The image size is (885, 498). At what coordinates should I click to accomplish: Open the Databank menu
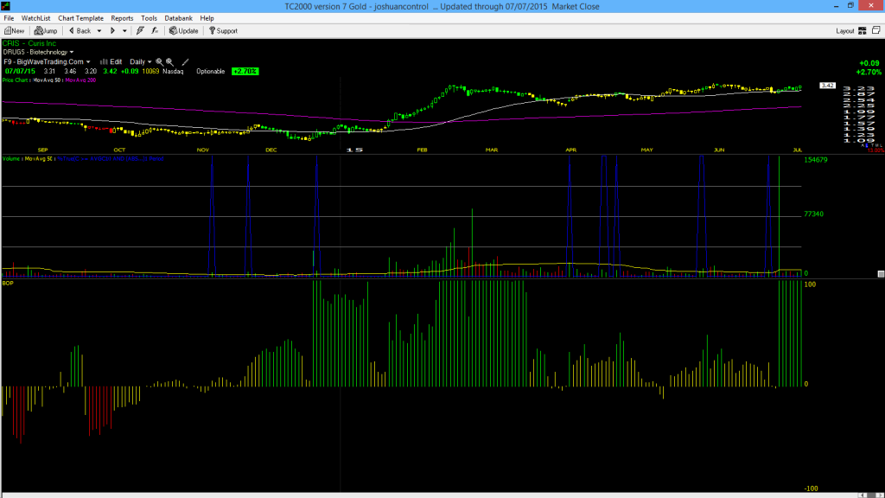click(178, 18)
